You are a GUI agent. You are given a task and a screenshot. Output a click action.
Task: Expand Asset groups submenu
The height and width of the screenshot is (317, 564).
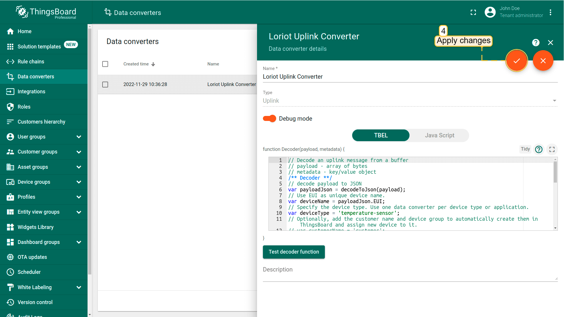(x=79, y=167)
